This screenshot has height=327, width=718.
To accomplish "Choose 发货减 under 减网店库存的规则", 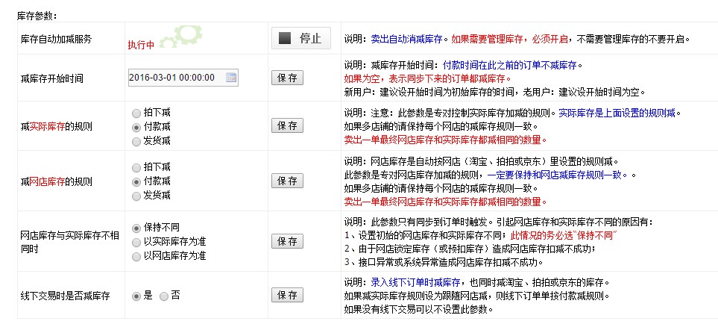I will click(136, 196).
